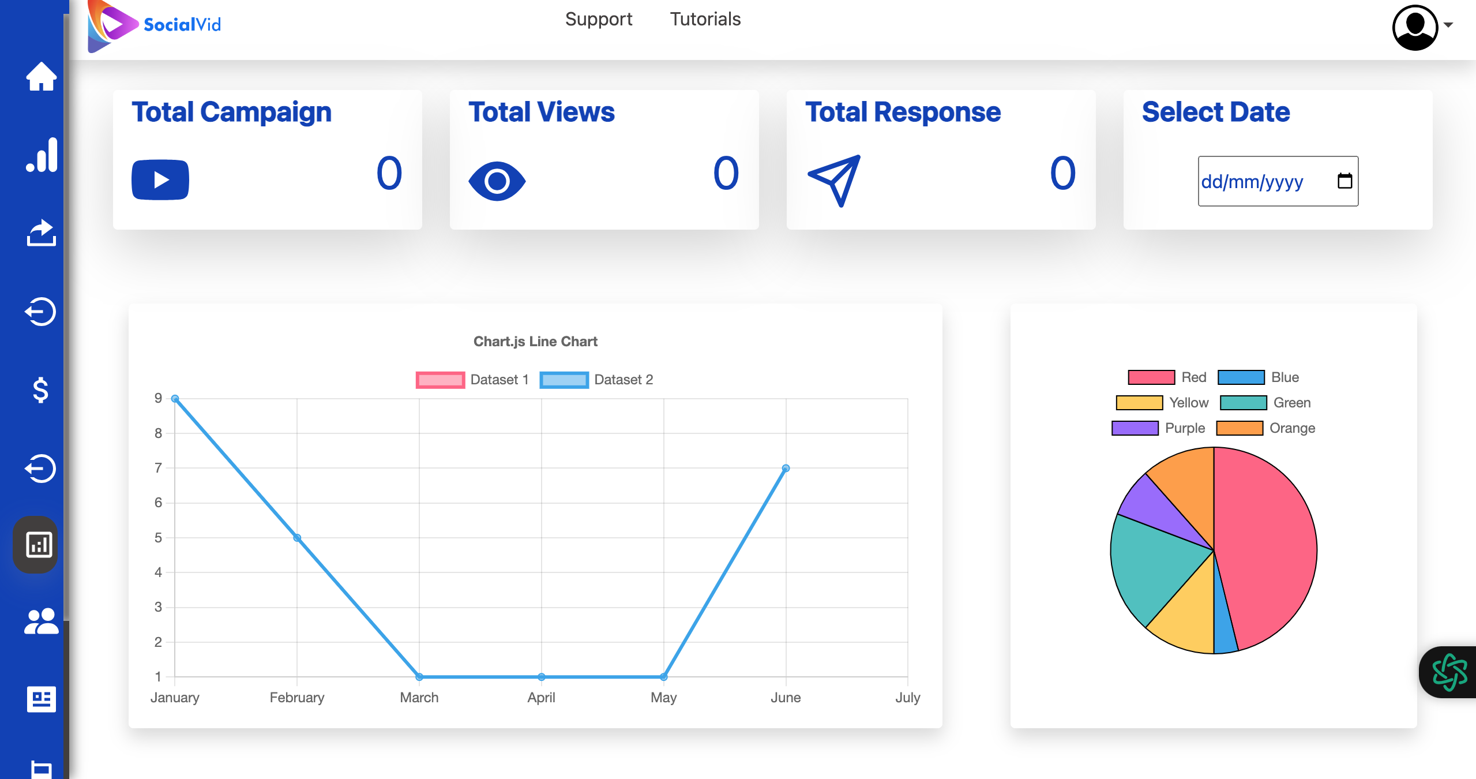Open the Support menu item

click(598, 19)
